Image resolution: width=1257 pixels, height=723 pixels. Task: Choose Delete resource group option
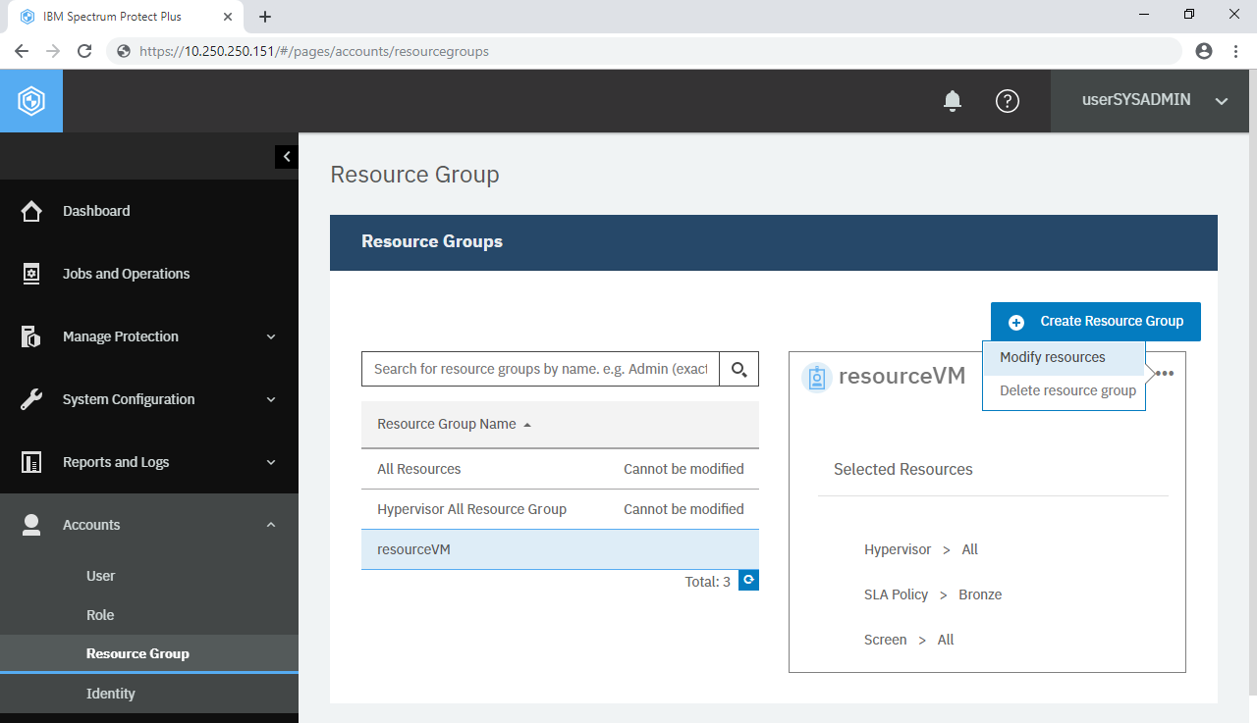tap(1064, 391)
